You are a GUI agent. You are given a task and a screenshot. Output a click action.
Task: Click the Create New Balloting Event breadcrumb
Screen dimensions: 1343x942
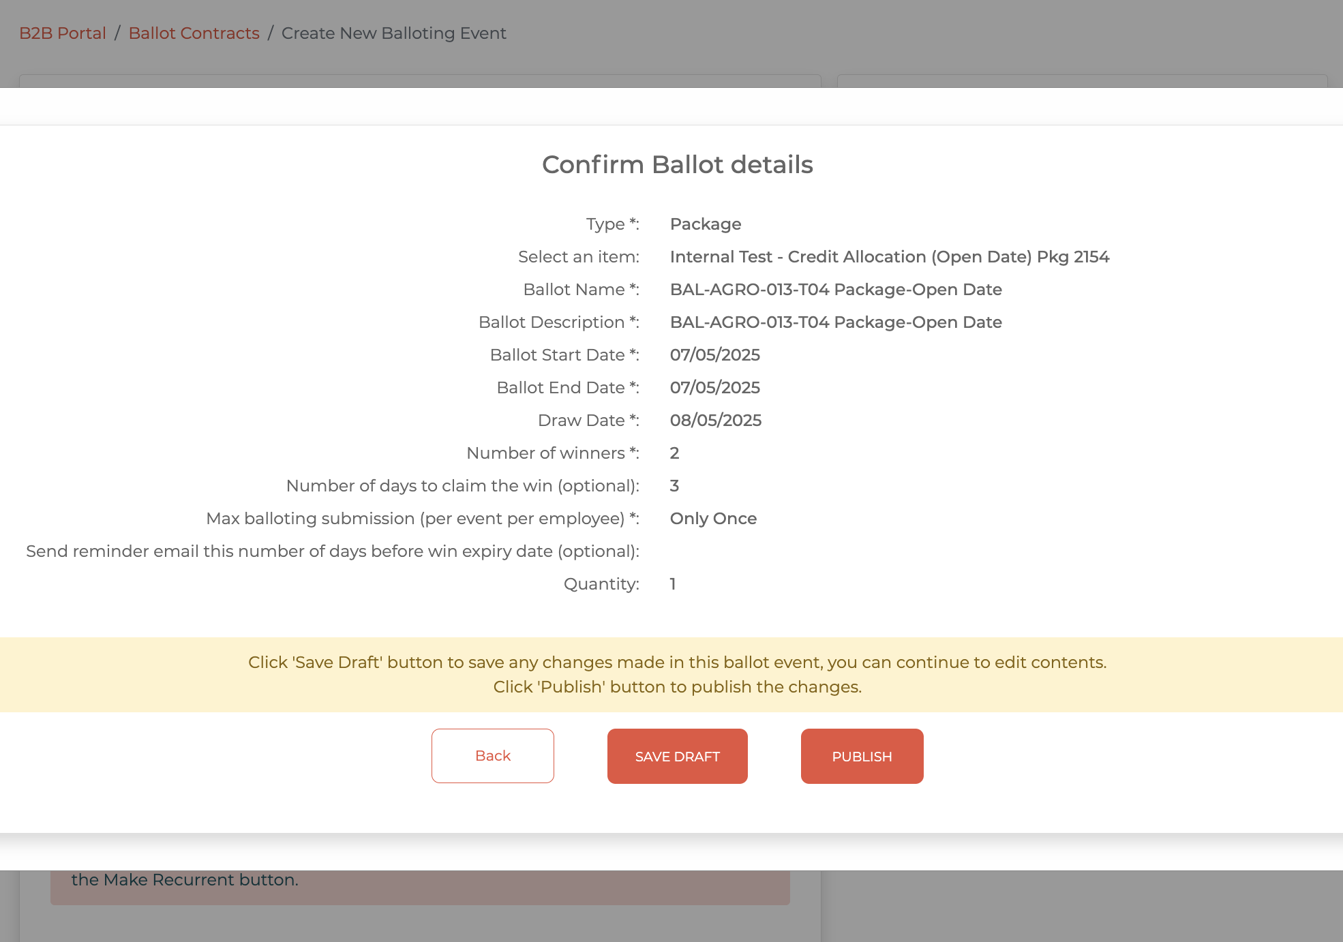pos(393,33)
